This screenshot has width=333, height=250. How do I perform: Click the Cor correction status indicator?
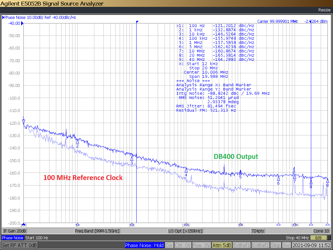(x=169, y=245)
